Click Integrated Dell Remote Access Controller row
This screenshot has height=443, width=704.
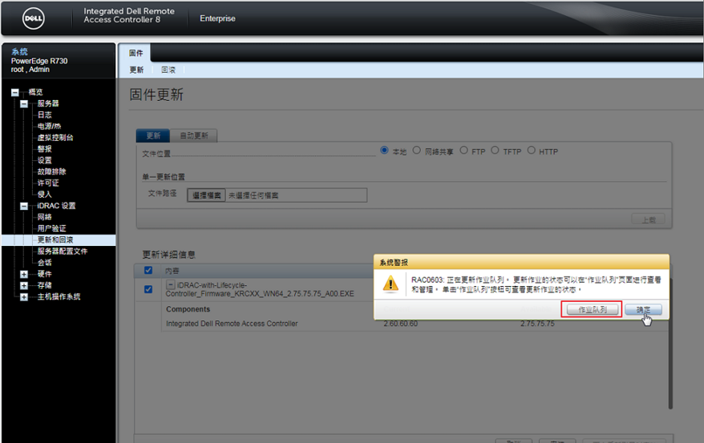pos(232,324)
